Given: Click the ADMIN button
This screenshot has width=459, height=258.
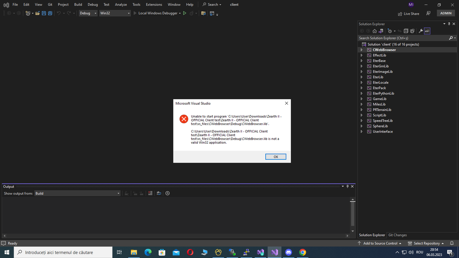Looking at the screenshot, I should tap(446, 13).
